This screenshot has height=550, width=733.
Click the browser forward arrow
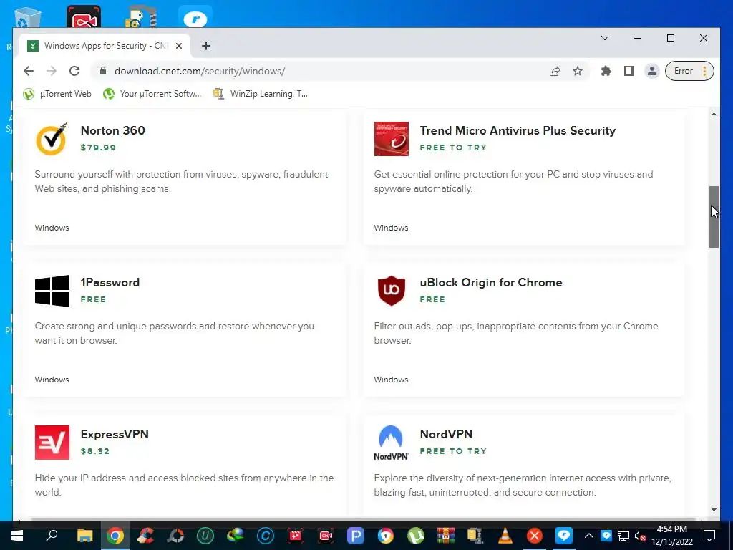pyautogui.click(x=52, y=71)
